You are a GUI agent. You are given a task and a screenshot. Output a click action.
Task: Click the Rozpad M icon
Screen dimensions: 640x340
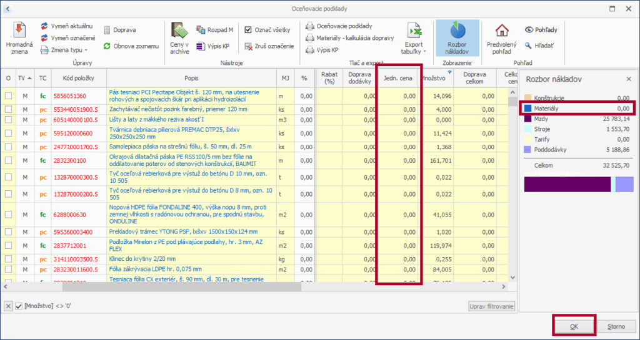click(201, 30)
